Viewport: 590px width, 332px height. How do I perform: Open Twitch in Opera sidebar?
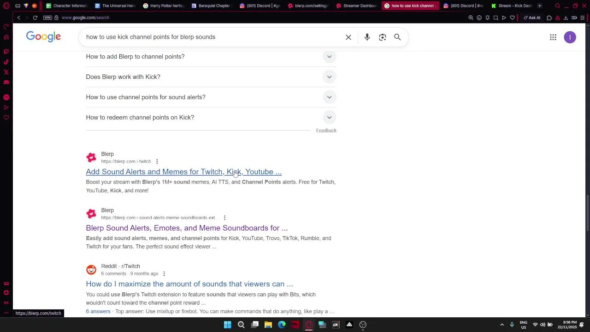(x=6, y=52)
